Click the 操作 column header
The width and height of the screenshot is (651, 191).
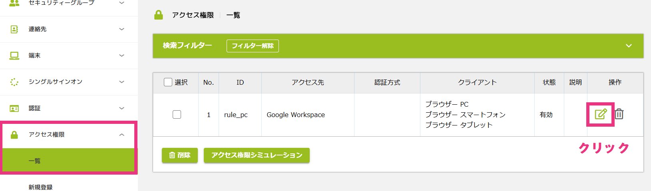point(615,82)
